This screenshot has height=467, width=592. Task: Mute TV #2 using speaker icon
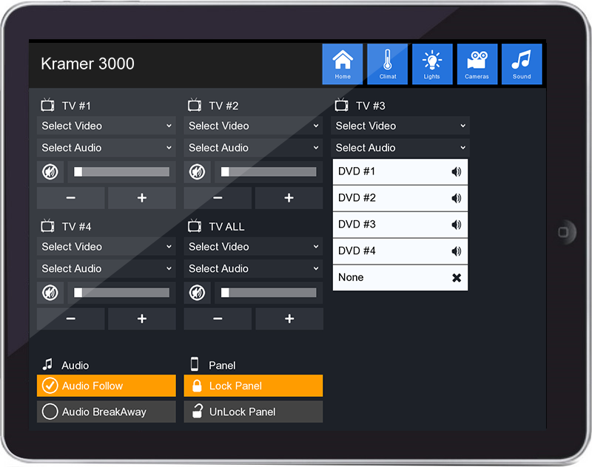pos(197,172)
